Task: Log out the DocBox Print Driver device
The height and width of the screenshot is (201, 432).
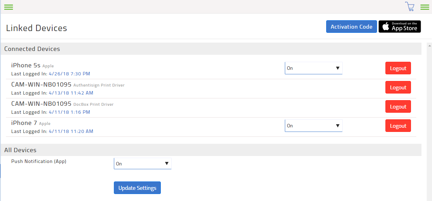Action: (x=398, y=107)
